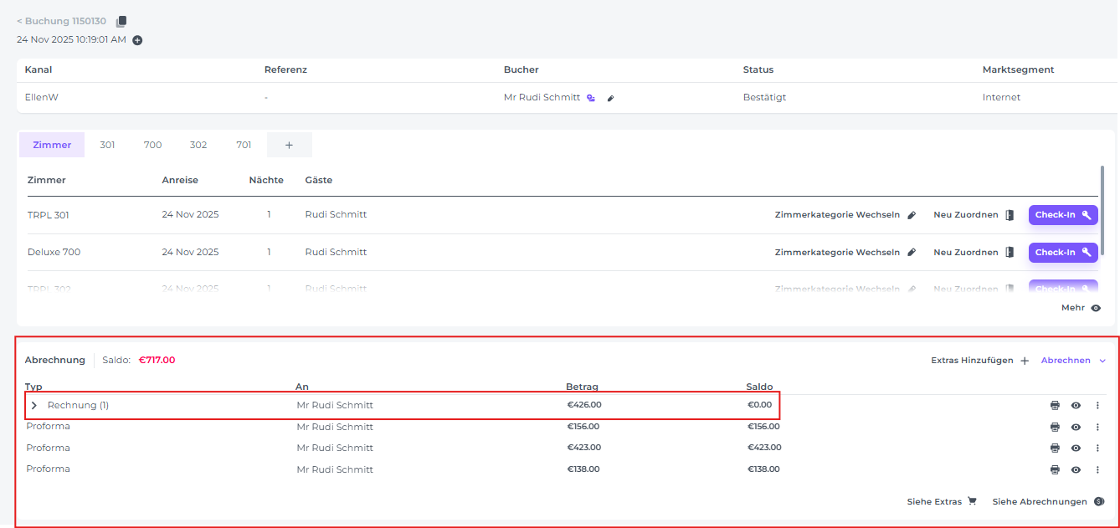This screenshot has width=1120, height=528.
Task: Print the Rechnung (1) invoice
Action: [x=1055, y=406]
